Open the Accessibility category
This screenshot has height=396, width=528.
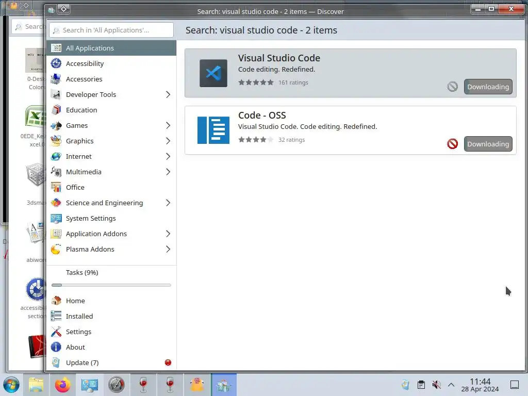[x=111, y=63]
